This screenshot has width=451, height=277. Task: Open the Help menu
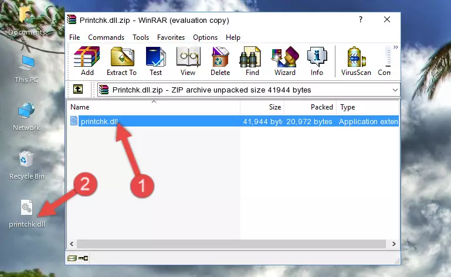(233, 37)
